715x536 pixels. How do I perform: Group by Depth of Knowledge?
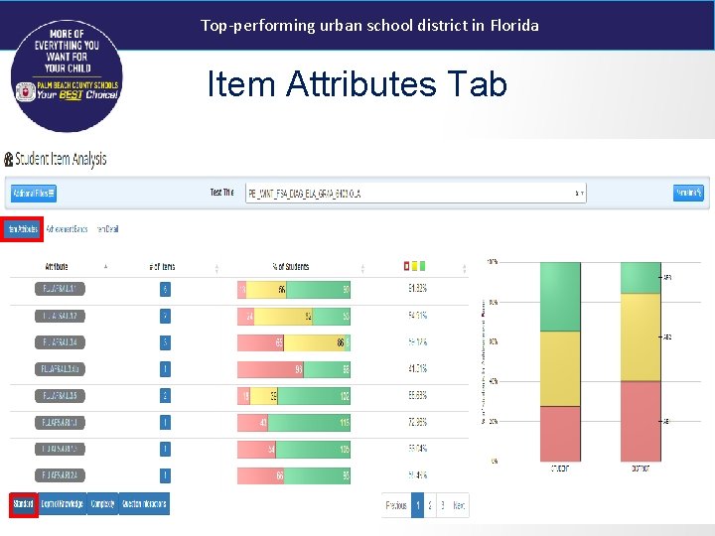pyautogui.click(x=62, y=503)
